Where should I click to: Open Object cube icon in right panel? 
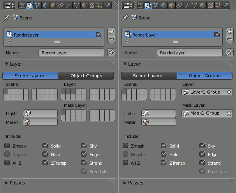[x=171, y=5]
